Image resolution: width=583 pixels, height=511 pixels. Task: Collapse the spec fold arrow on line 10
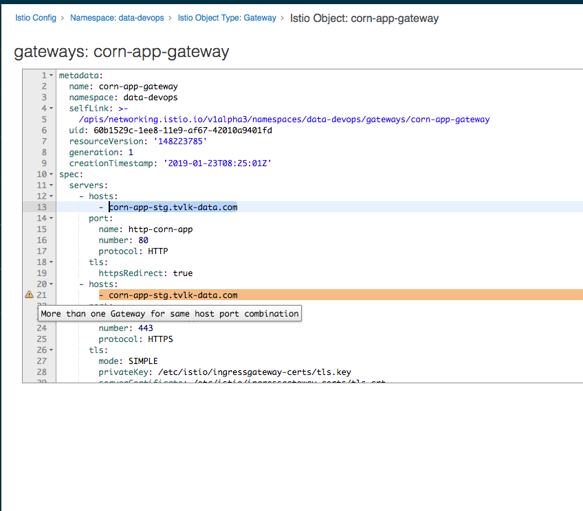(52, 174)
